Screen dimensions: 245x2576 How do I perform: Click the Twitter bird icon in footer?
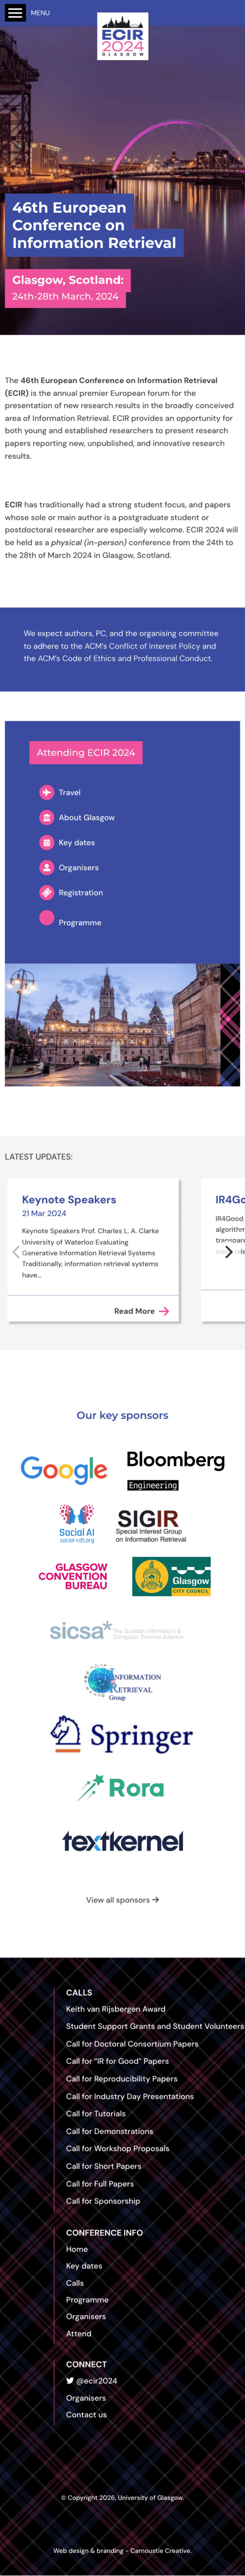tap(70, 2381)
